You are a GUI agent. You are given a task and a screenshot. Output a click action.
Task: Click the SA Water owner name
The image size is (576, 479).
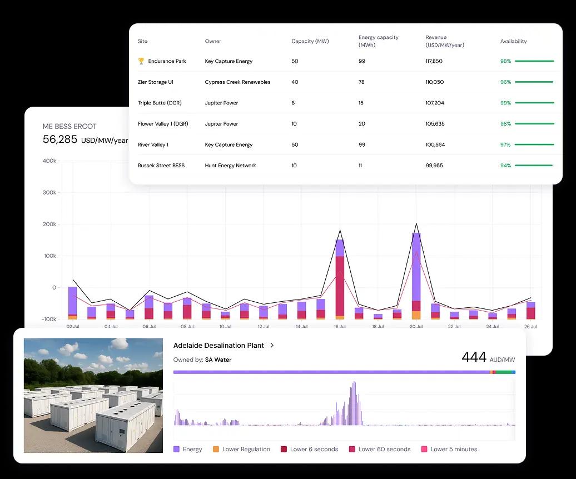pos(218,360)
